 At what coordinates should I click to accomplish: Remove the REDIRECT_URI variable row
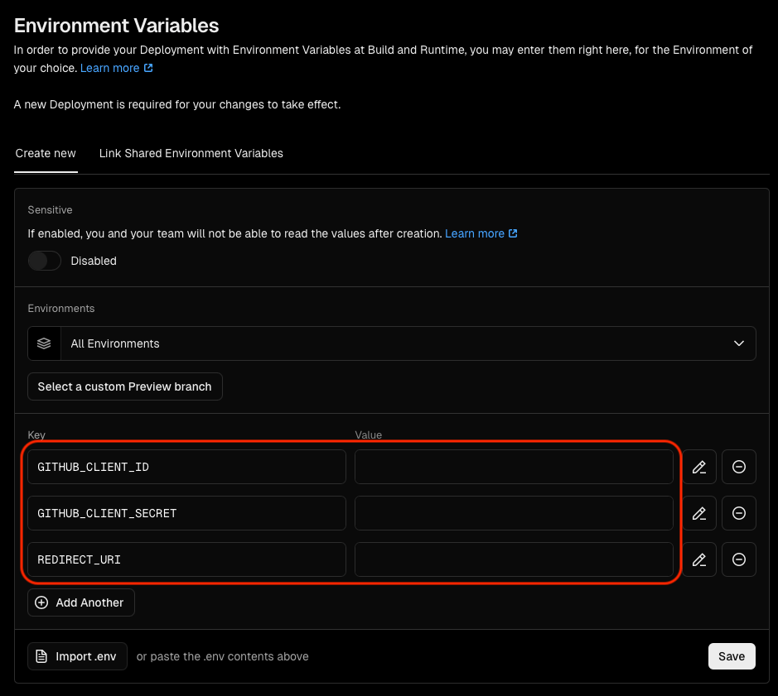tap(738, 559)
